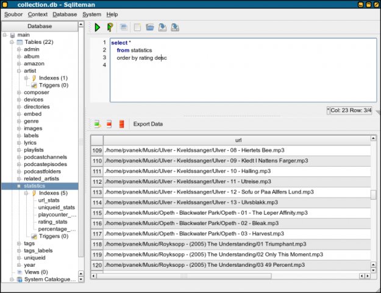Select the rating_stats index in tree
Screen dimensions: 381x293
tap(52, 222)
